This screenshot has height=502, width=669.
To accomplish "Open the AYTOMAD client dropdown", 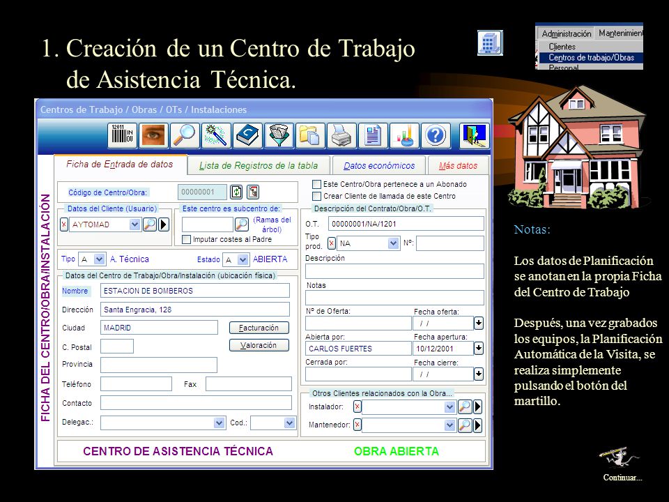I will (x=134, y=225).
